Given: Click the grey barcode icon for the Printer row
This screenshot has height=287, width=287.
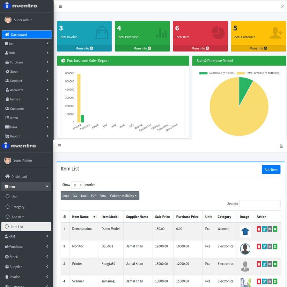Looking at the screenshot, I should [x=269, y=264].
